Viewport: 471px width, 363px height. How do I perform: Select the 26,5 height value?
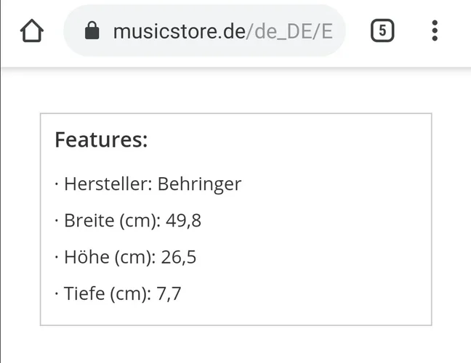[x=179, y=257]
